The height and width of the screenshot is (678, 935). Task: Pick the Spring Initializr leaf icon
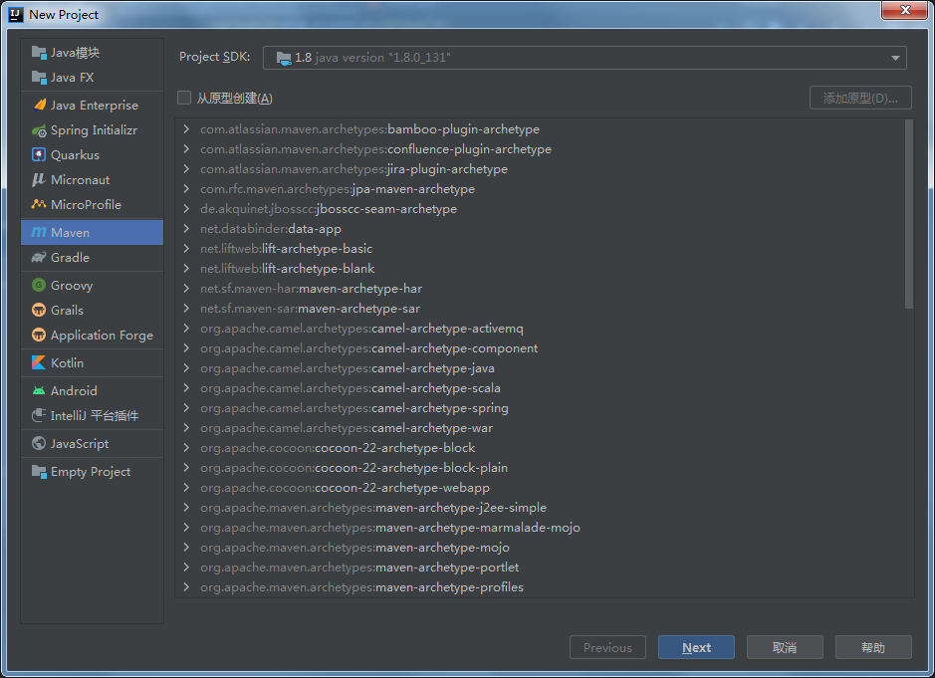click(39, 130)
